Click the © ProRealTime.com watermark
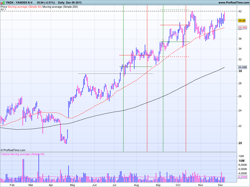250x187 pixels. point(13,150)
